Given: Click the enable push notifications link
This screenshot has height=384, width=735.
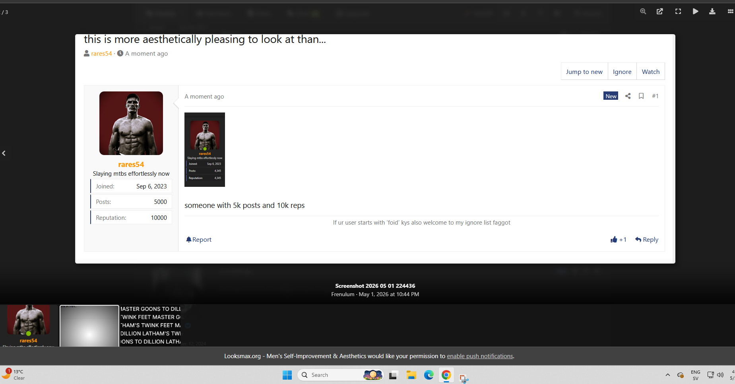Looking at the screenshot, I should coord(480,356).
